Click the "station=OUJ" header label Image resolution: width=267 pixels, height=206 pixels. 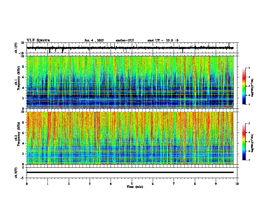coord(125,40)
